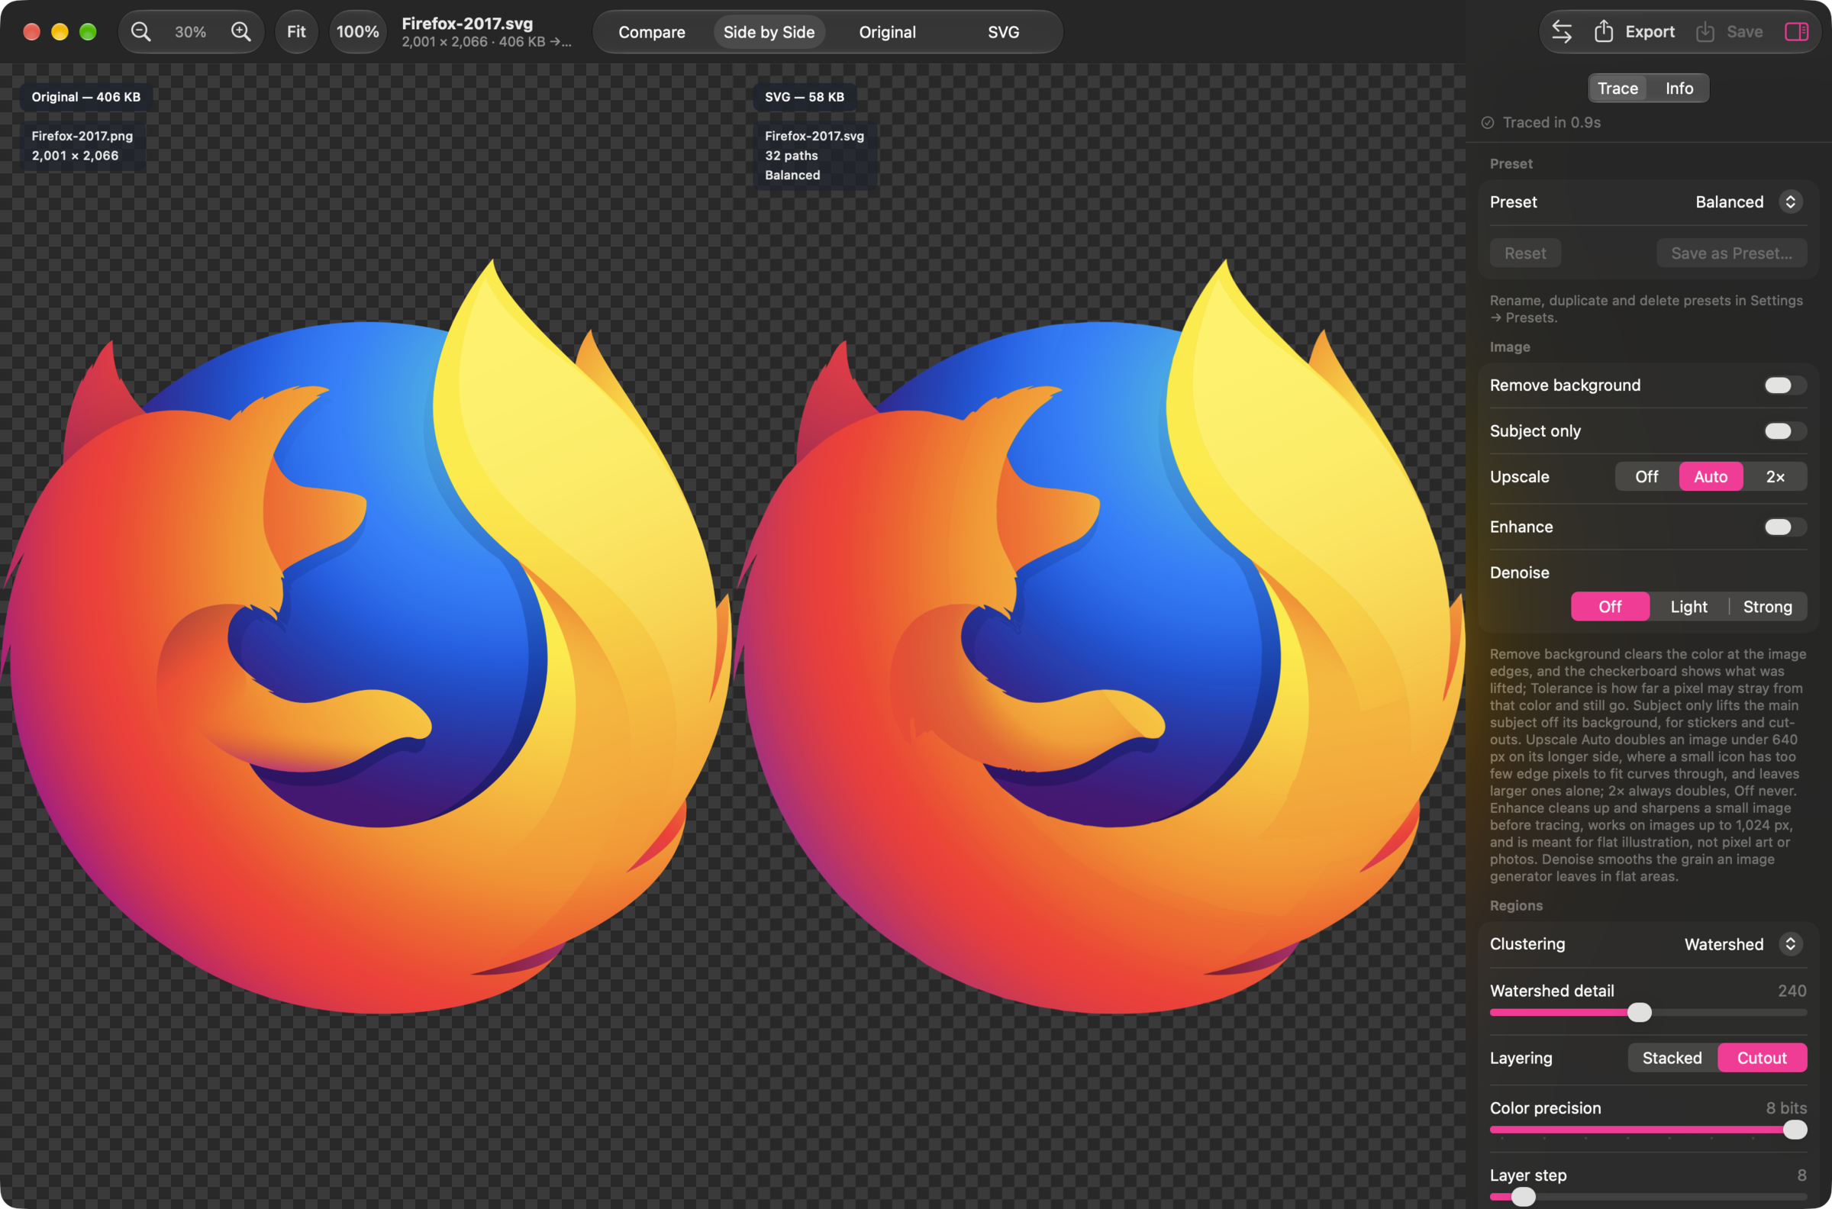Click the 100% zoom button
Image resolution: width=1832 pixels, height=1209 pixels.
(358, 31)
